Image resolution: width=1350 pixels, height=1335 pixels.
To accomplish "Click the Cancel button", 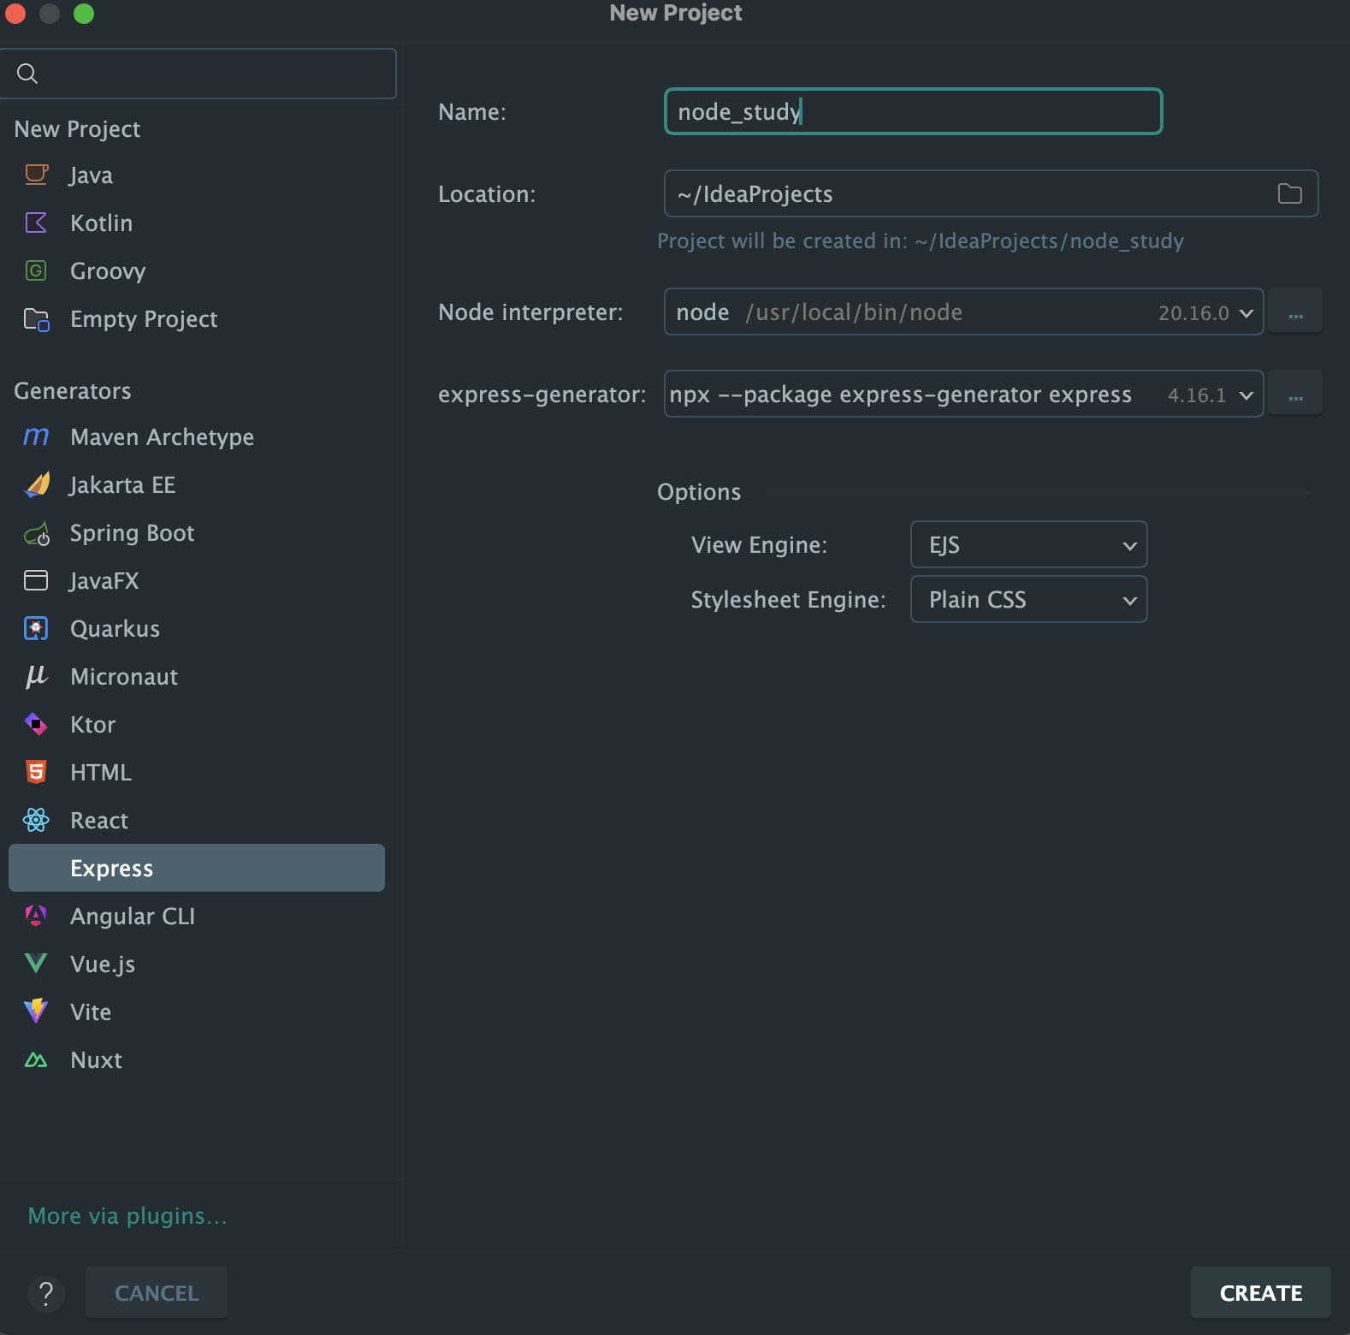I will [157, 1292].
